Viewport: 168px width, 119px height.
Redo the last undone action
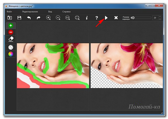click(39, 18)
